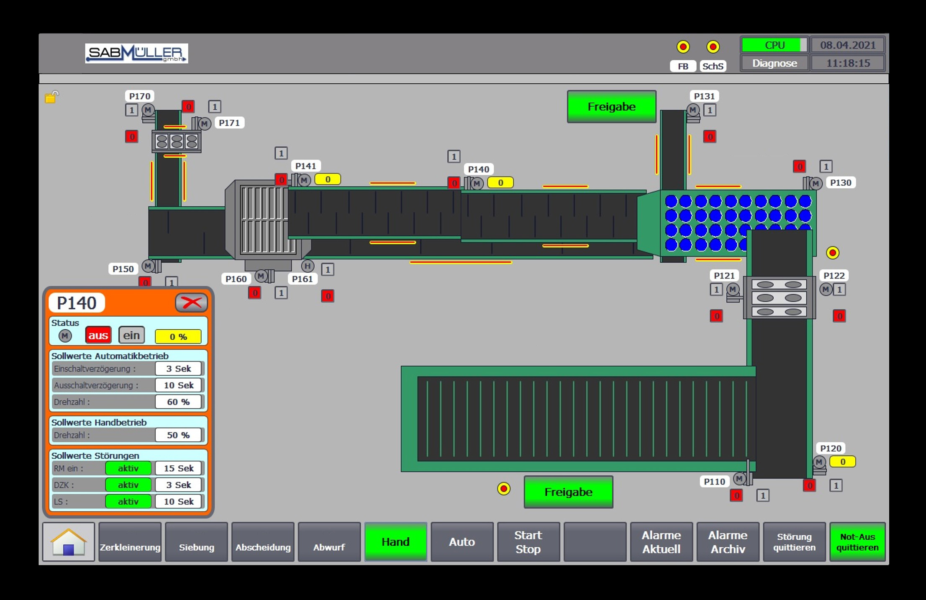Viewport: 926px width, 600px height.
Task: Click the grey 1 button beside P122
Action: [839, 290]
